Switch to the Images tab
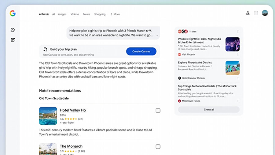The width and height of the screenshot is (275, 155). 62,14
